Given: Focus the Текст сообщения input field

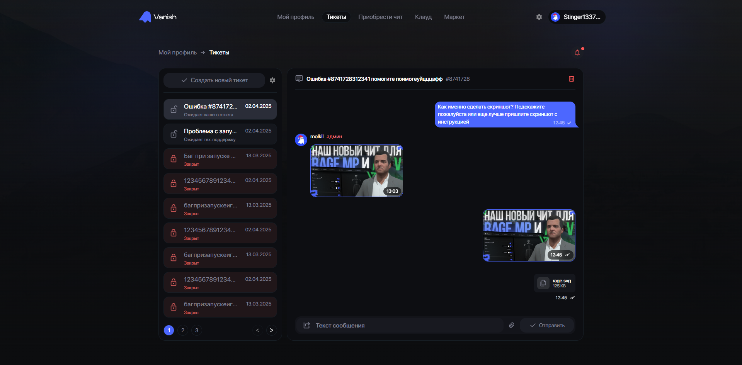Looking at the screenshot, I should (406, 325).
